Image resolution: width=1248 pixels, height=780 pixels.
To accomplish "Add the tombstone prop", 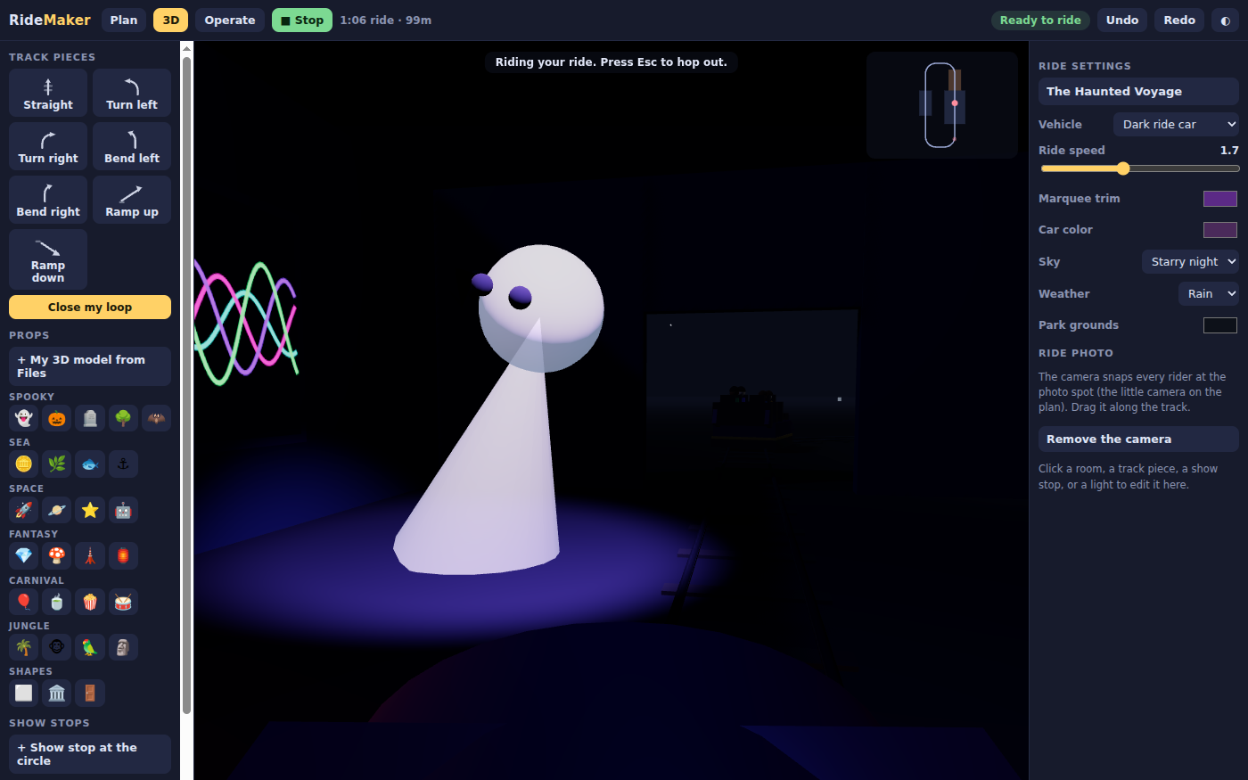I will (x=90, y=418).
